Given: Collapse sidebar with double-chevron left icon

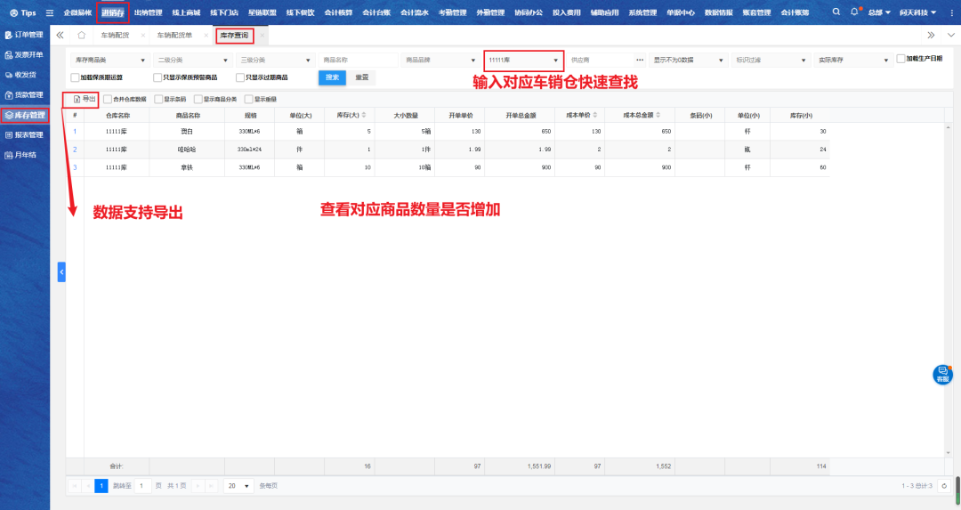Looking at the screenshot, I should click(60, 35).
